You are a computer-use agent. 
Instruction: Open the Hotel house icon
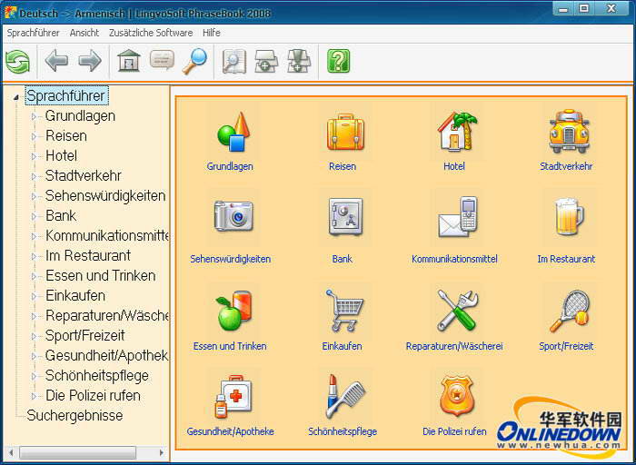coord(457,133)
